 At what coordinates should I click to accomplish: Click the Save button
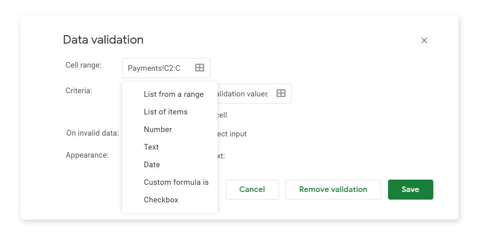click(x=410, y=189)
